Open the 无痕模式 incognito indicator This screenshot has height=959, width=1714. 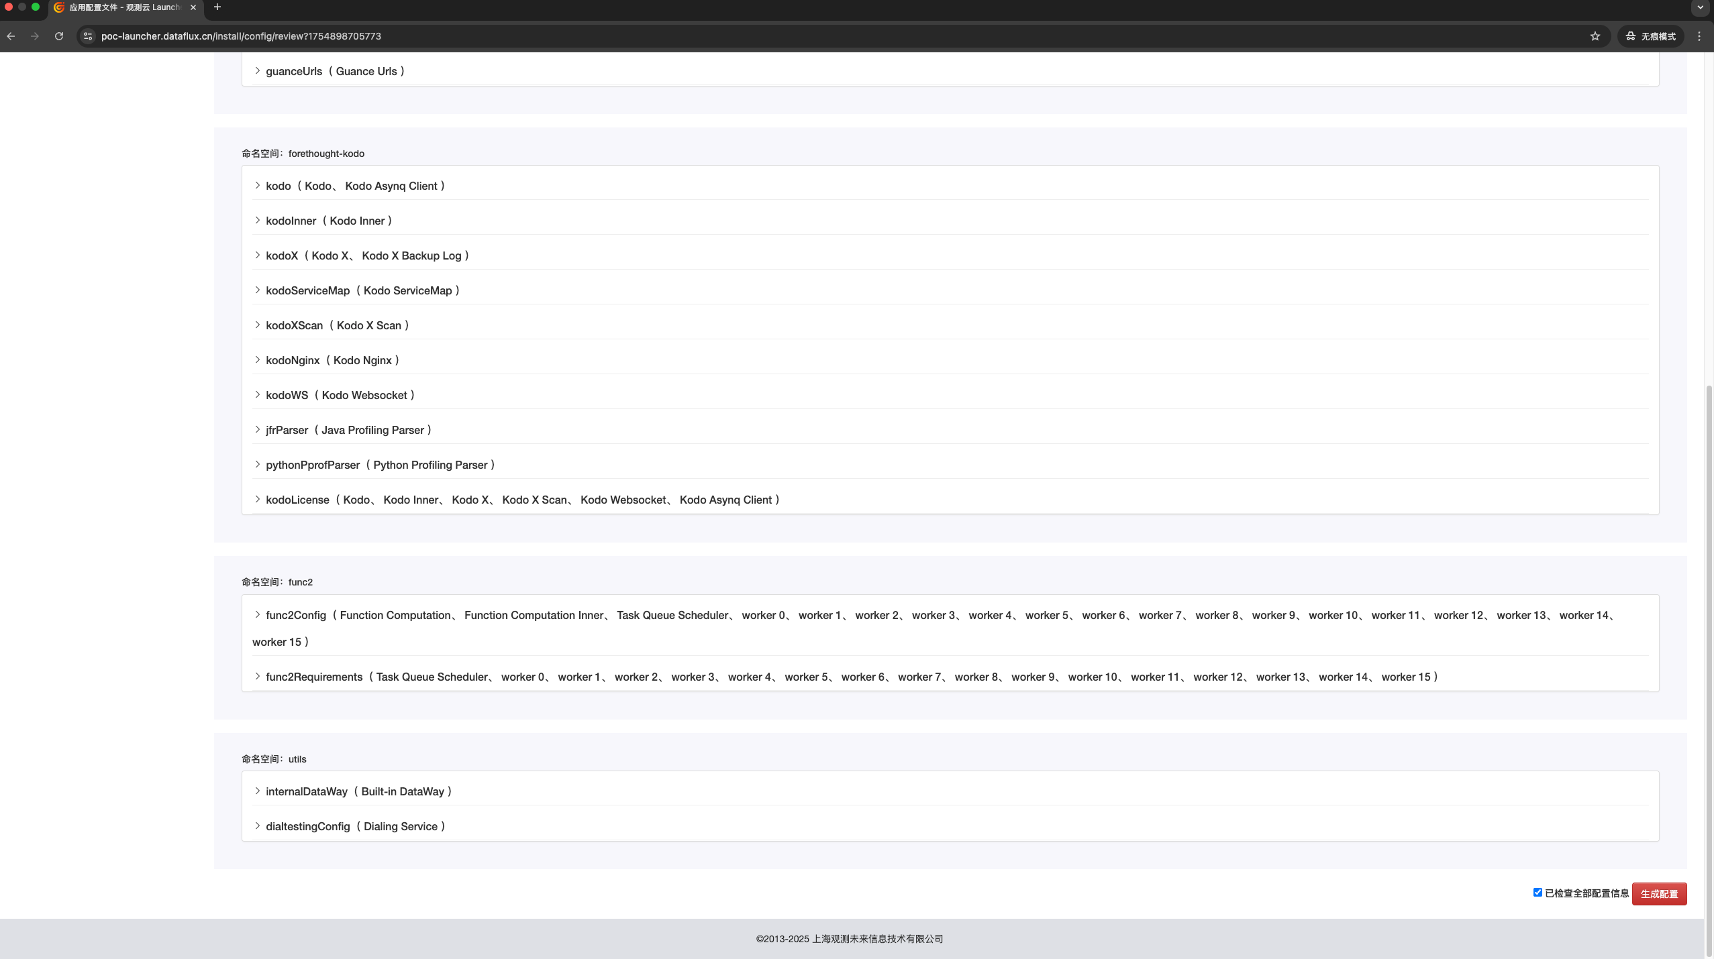click(x=1650, y=36)
